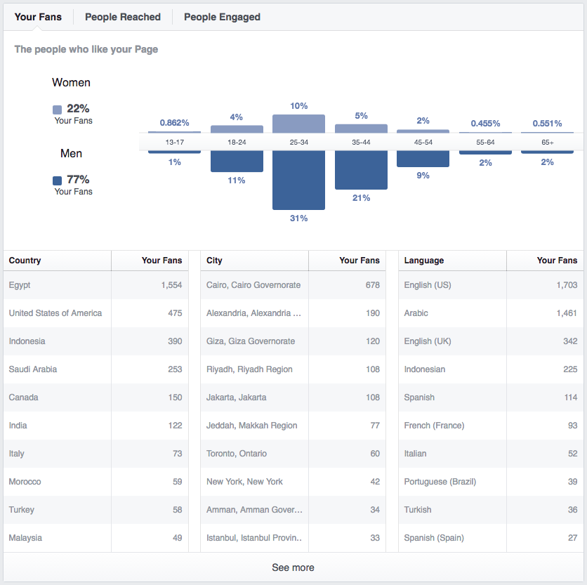Screen dimensions: 587x585
Task: Select the Women 25-34 bar (10%)
Action: pos(298,124)
